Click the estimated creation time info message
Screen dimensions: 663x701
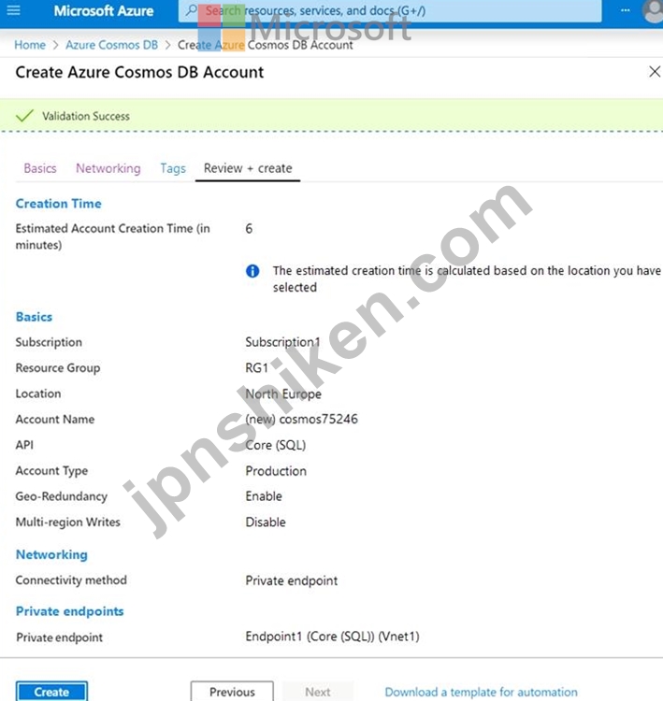pos(467,279)
